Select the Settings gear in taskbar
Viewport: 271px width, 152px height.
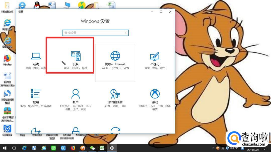pyautogui.click(x=112, y=148)
